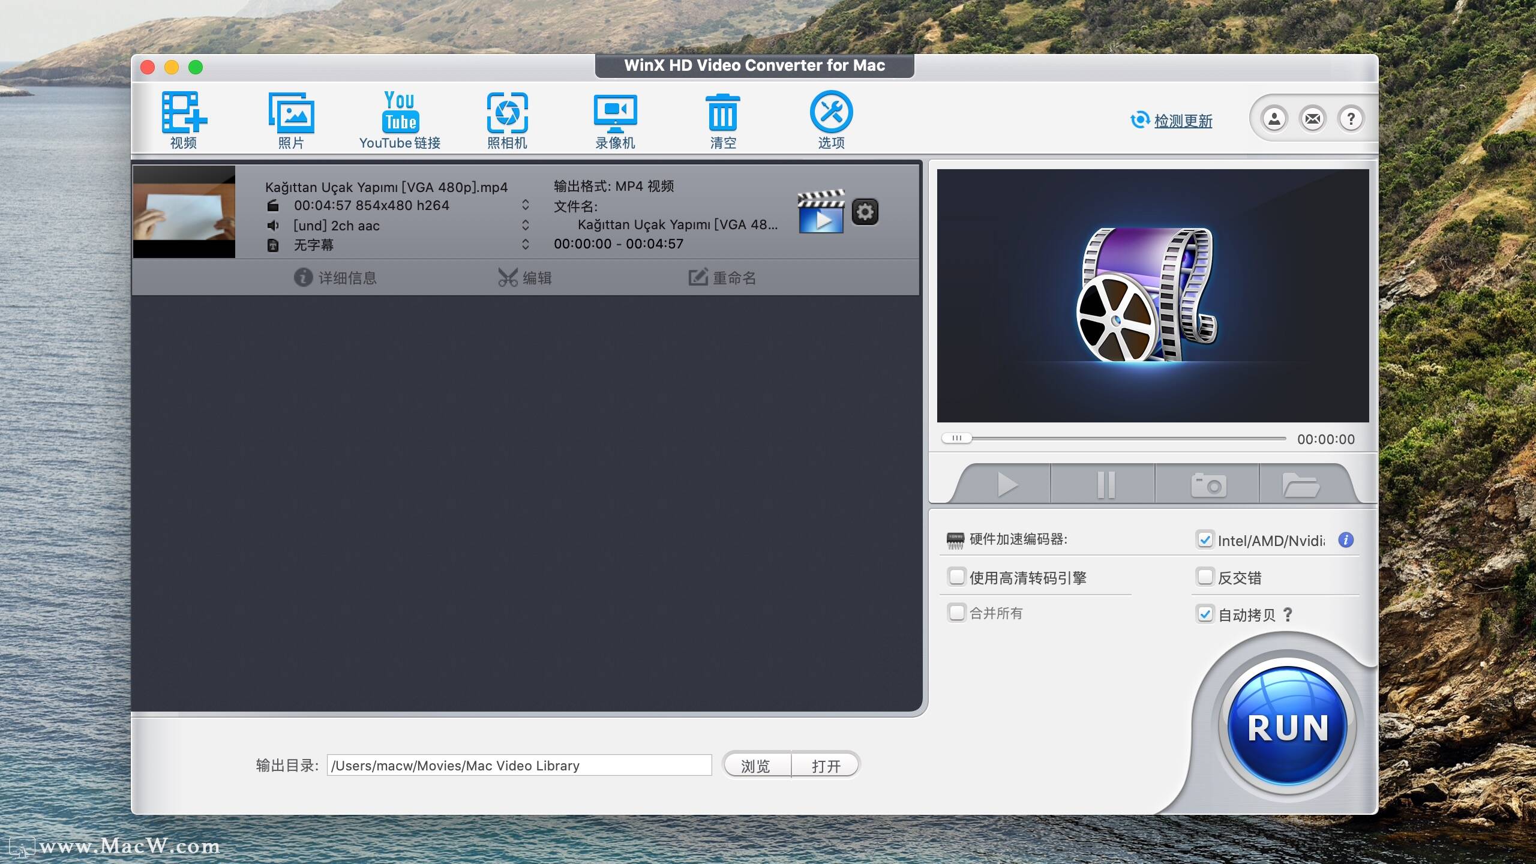Open the 选项 (Options) settings icon

(x=831, y=114)
